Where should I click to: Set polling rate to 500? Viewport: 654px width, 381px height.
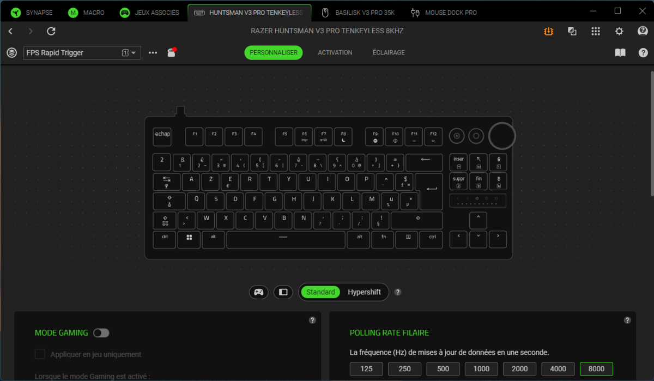pos(443,369)
